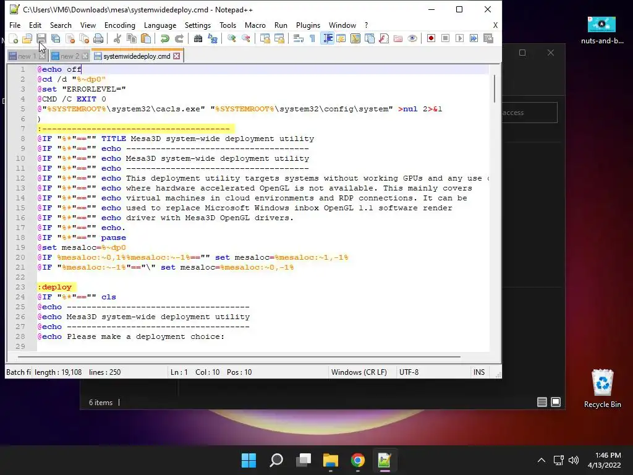Click the Save Recorded Macro icon
The height and width of the screenshot is (475, 633).
pyautogui.click(x=488, y=38)
